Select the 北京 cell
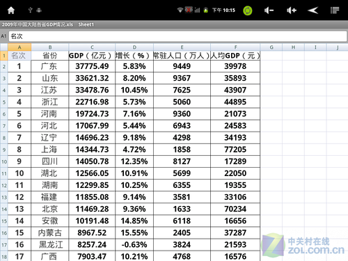Screen dimensions: 348x261 tap(50, 209)
